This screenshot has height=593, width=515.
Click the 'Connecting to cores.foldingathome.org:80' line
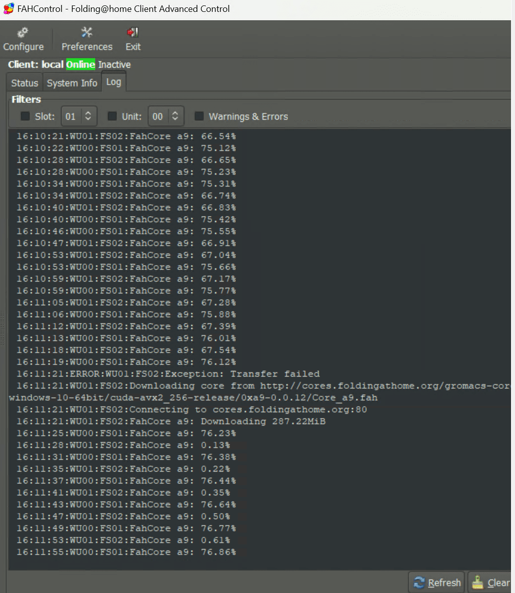click(x=192, y=409)
